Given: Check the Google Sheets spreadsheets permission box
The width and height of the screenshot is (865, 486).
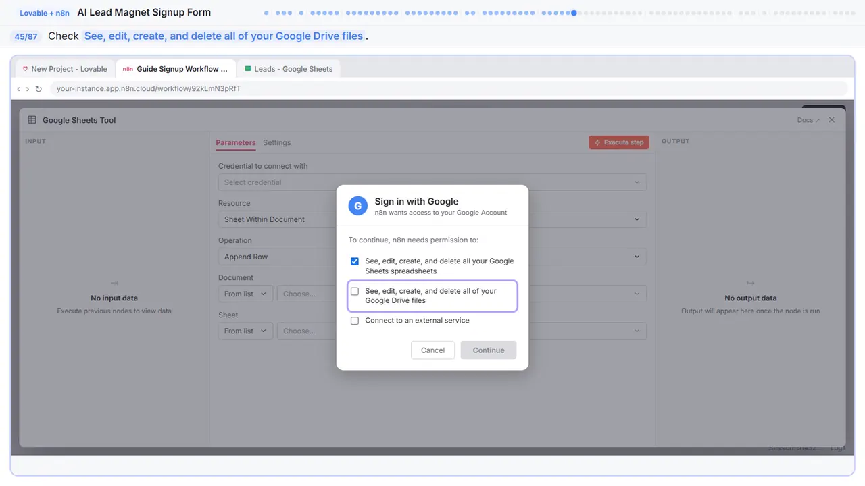Looking at the screenshot, I should 355,261.
